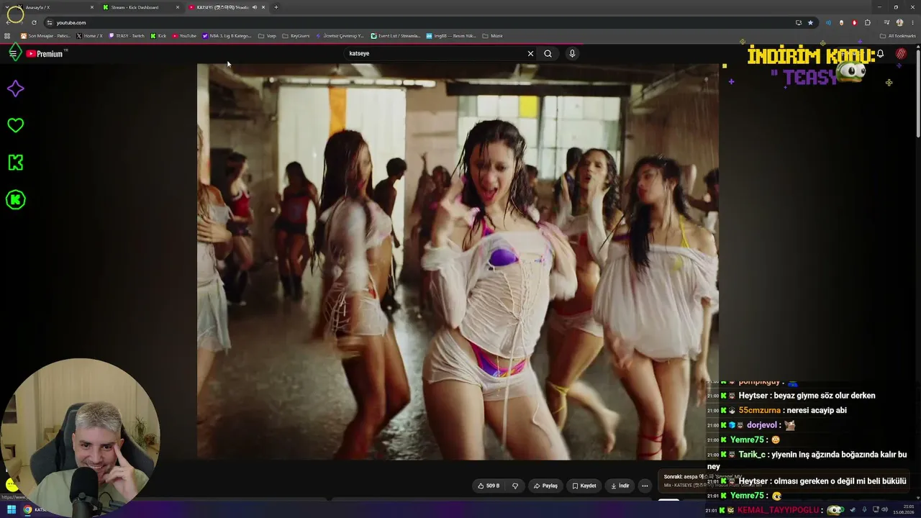Open the red shield extension icon
The width and height of the screenshot is (921, 518).
click(x=855, y=22)
